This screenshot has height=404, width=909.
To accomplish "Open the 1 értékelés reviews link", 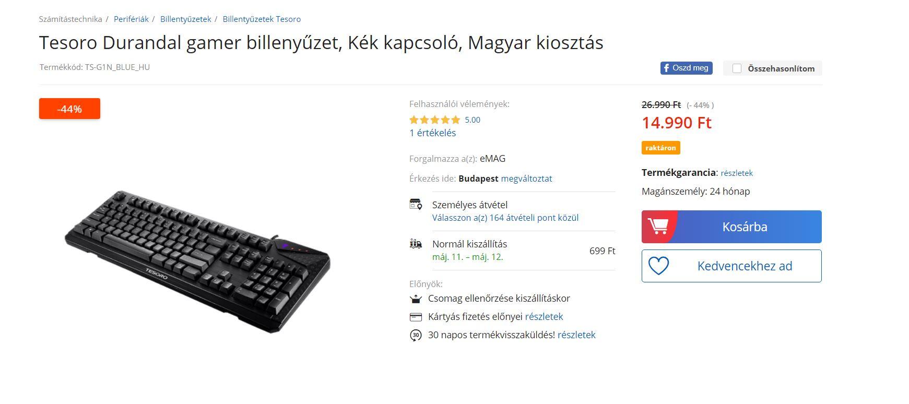I will pos(432,133).
